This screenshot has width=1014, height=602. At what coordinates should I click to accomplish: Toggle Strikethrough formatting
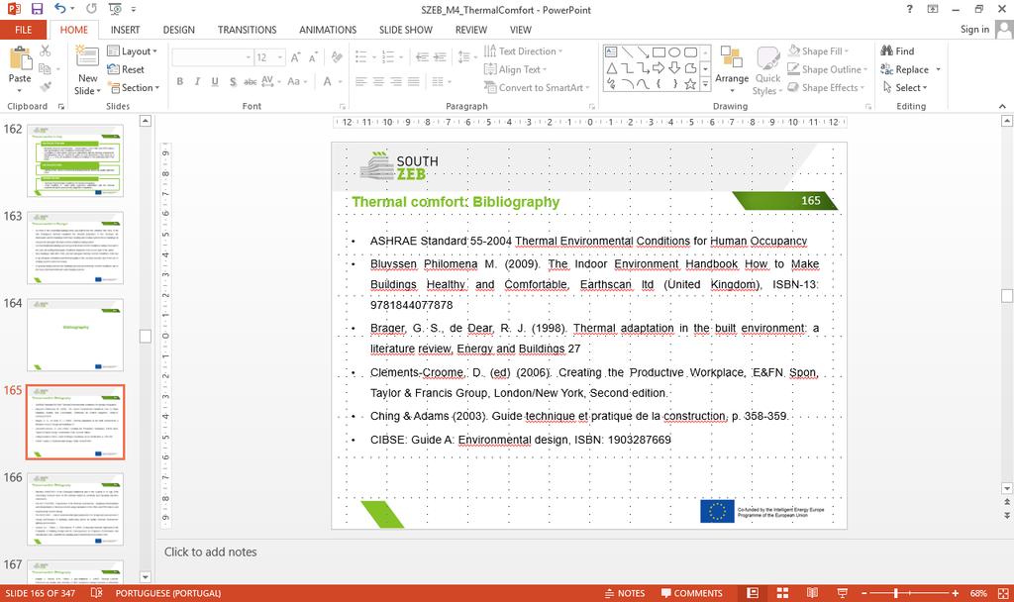point(250,81)
